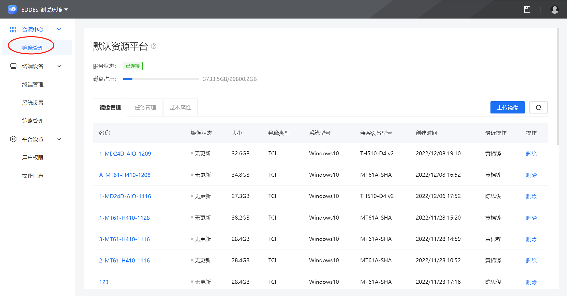Viewport: 567px width, 296px height.
Task: Open 策略管理 in the sidebar
Action: pos(33,121)
